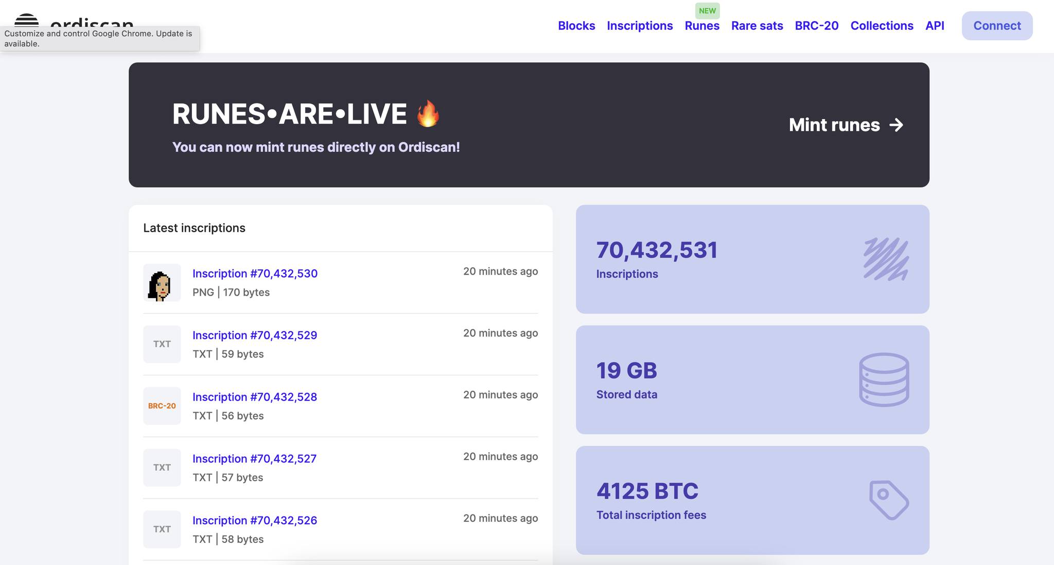This screenshot has height=565, width=1054.
Task: Open Inscription #70,432,530
Action: pyautogui.click(x=255, y=273)
